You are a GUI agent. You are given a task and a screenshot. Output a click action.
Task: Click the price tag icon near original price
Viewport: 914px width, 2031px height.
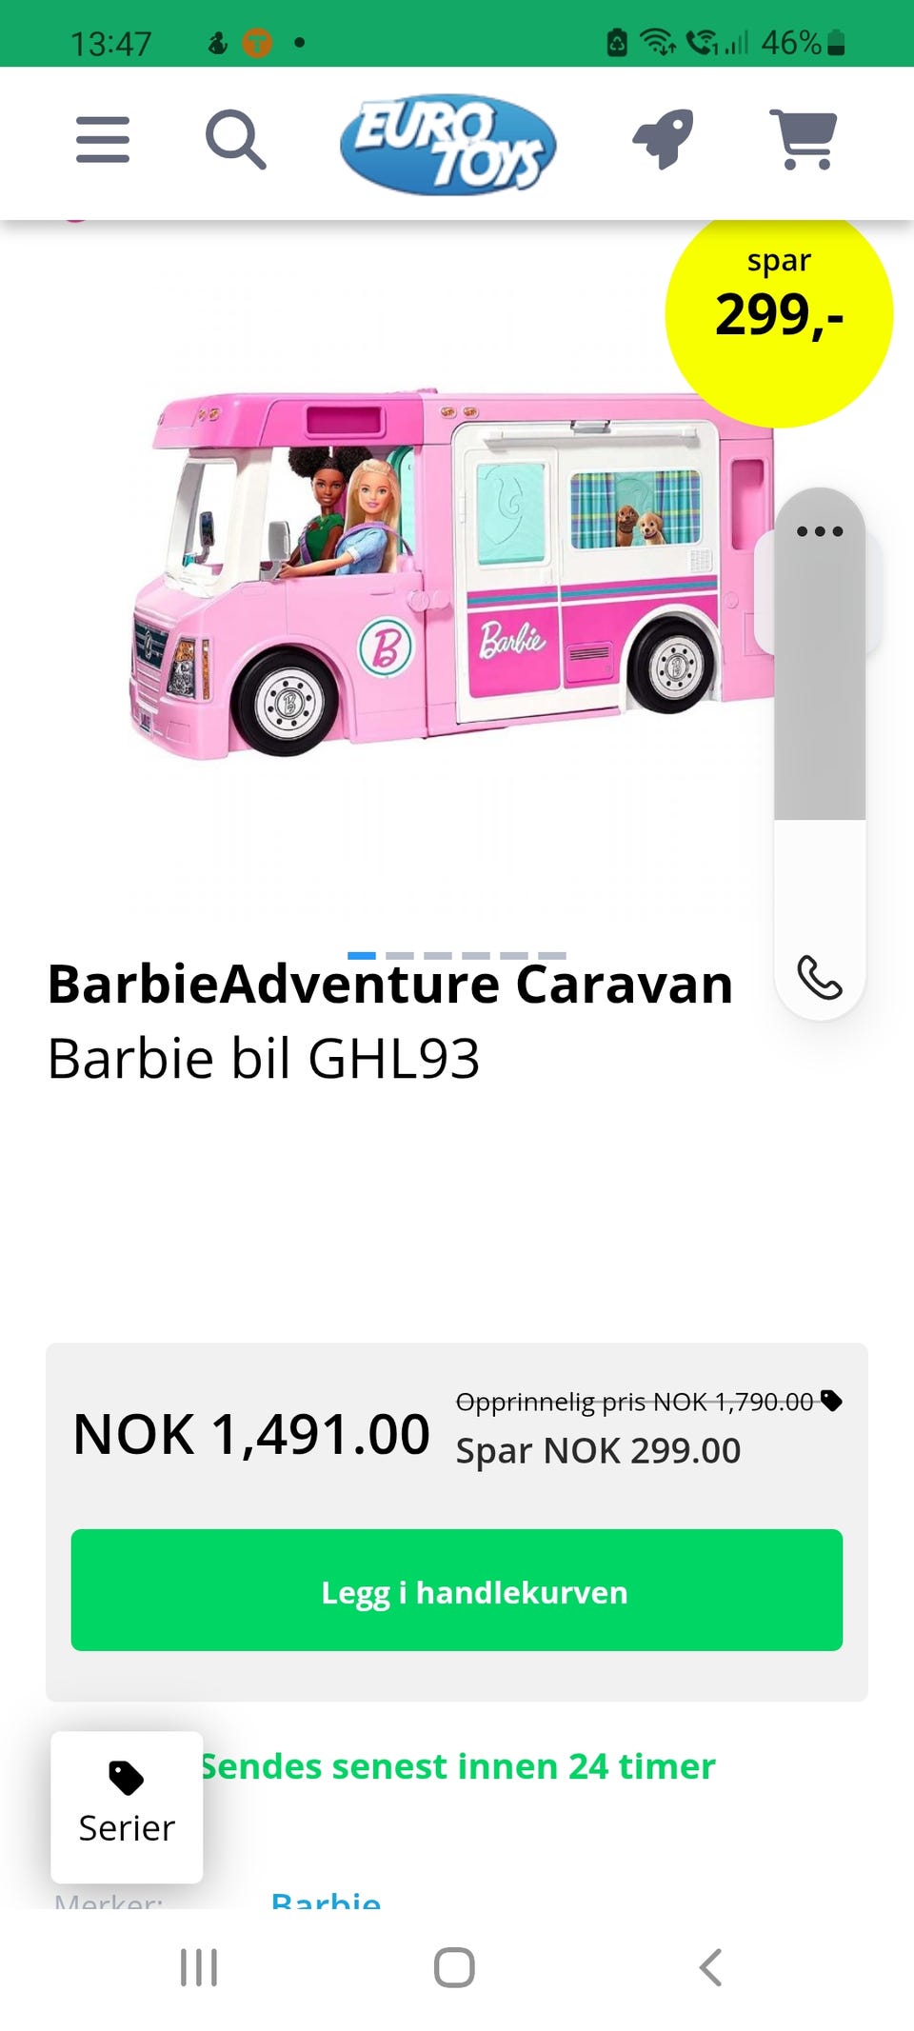click(x=831, y=1401)
